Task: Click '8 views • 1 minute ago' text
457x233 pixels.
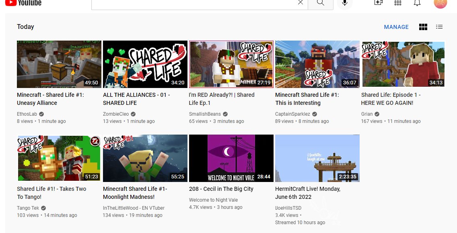Action: (41, 121)
